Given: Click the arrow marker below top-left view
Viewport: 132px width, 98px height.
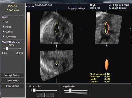Looking at the screenshot, I should tap(56, 46).
